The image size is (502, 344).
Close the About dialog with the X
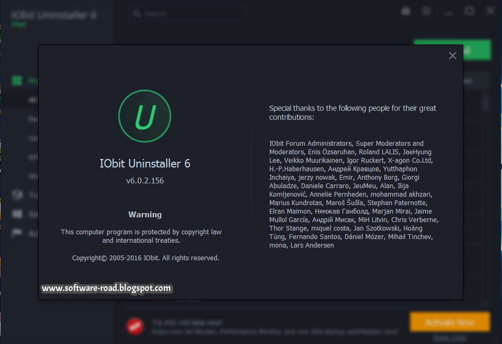(x=452, y=56)
